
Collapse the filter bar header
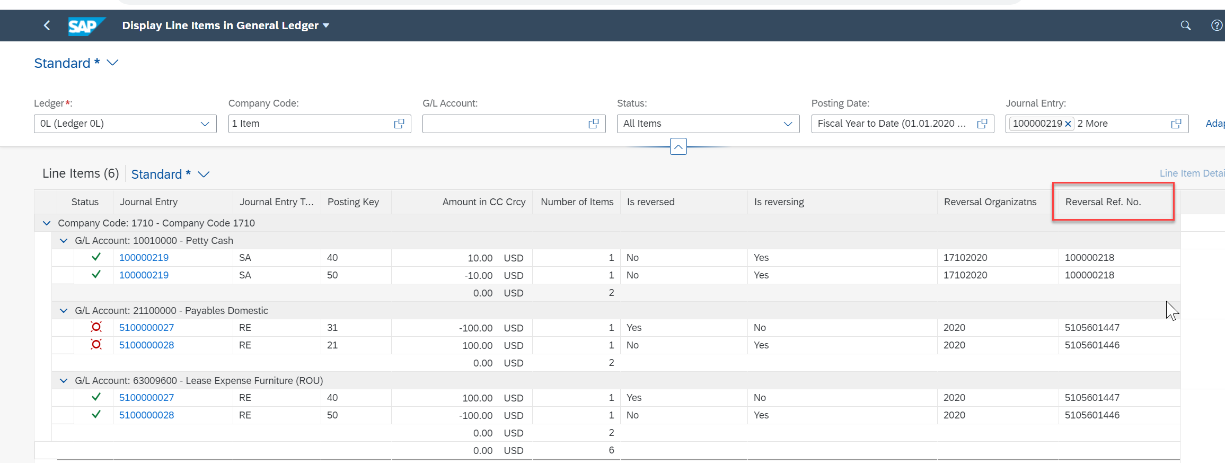[x=678, y=146]
